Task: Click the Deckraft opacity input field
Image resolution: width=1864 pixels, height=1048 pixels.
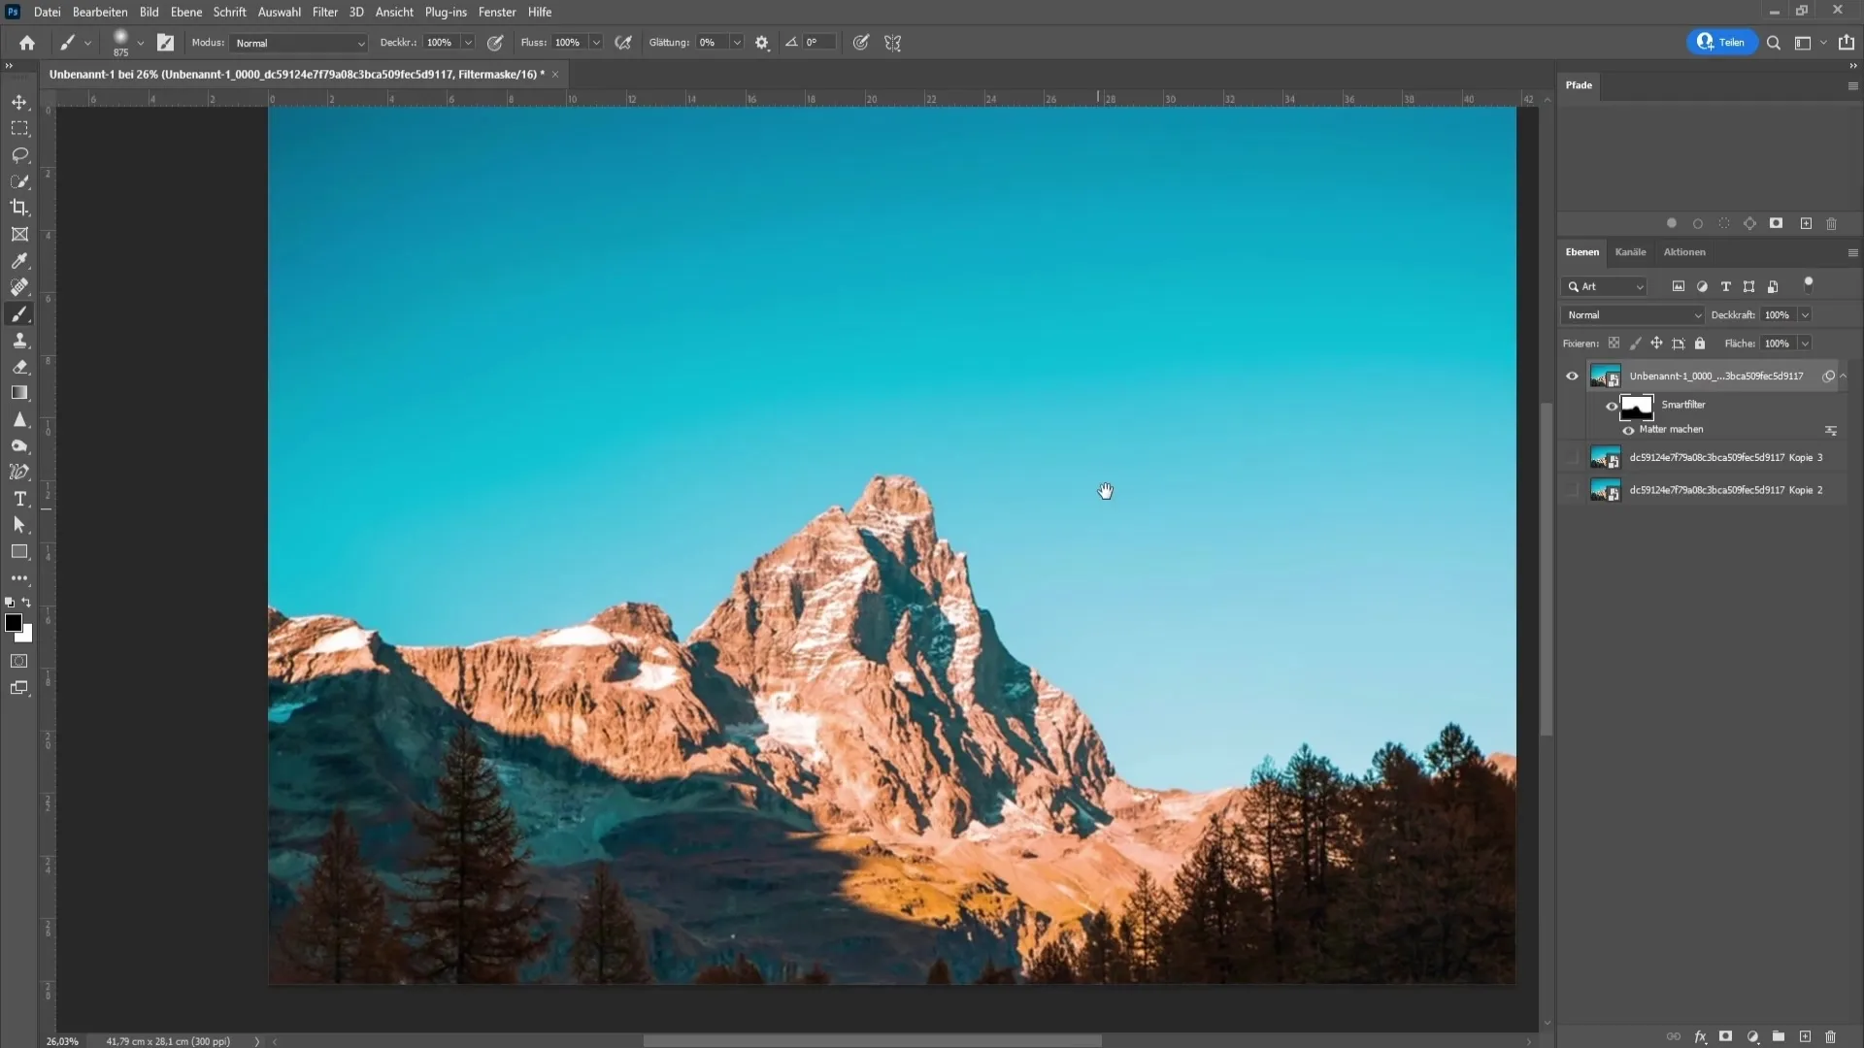Action: [1781, 314]
